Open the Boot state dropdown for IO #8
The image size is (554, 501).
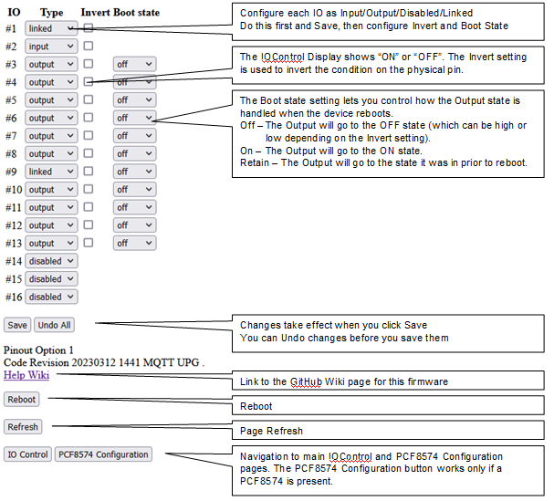[x=134, y=153]
